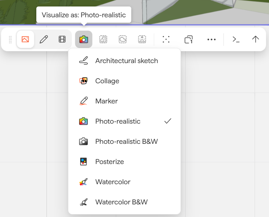This screenshot has height=217, width=269.
Task: Choose Watercolor B&W style
Action: (124, 202)
